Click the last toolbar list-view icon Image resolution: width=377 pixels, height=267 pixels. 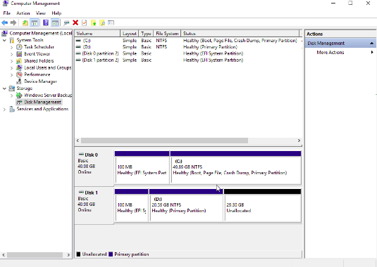tap(111, 22)
